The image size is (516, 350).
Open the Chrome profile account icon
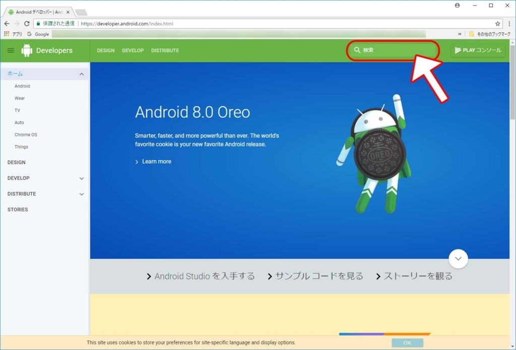coord(457,6)
